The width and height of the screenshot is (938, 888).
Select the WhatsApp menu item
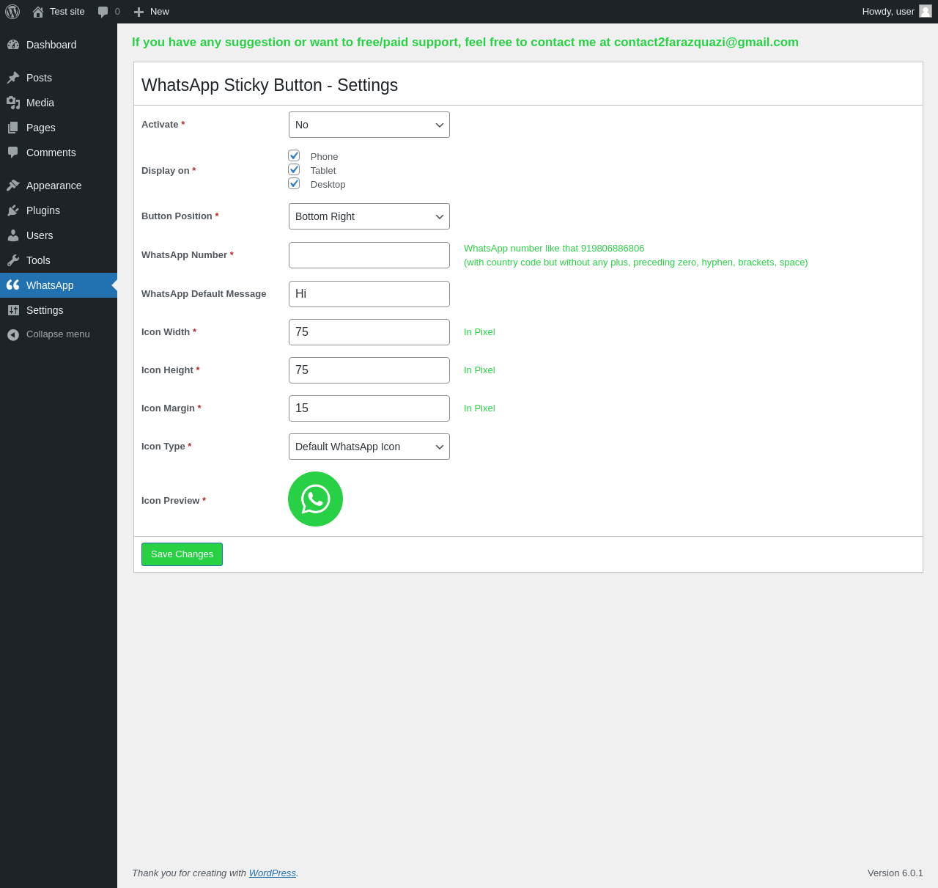click(59, 285)
